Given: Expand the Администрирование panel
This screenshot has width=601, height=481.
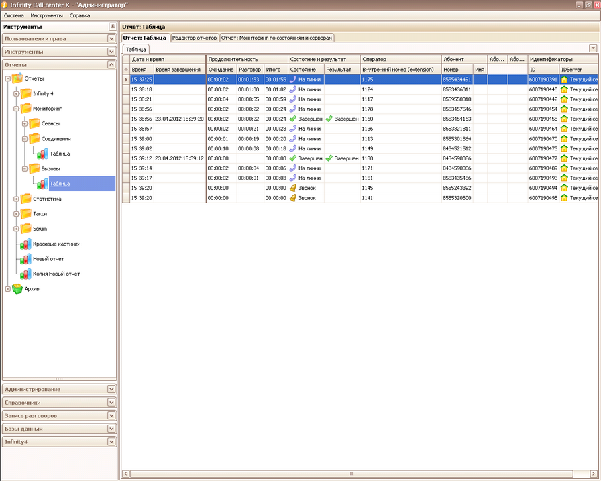Looking at the screenshot, I should pyautogui.click(x=111, y=389).
